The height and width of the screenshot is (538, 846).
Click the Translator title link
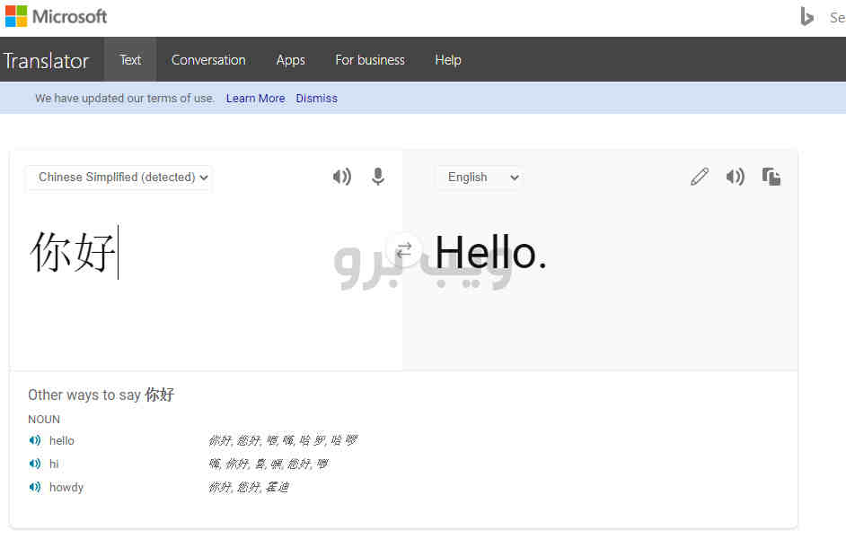pyautogui.click(x=47, y=61)
